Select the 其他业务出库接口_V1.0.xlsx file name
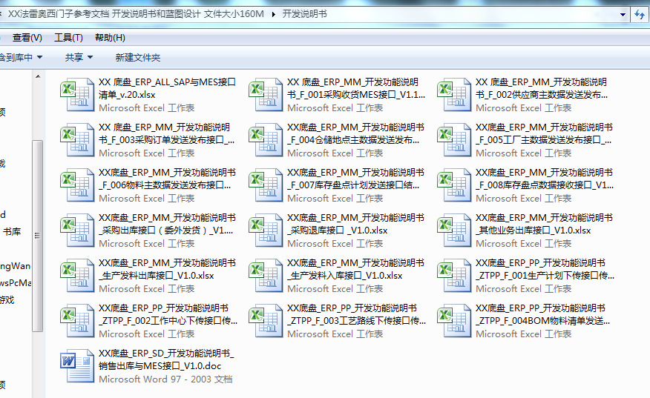 coord(533,230)
